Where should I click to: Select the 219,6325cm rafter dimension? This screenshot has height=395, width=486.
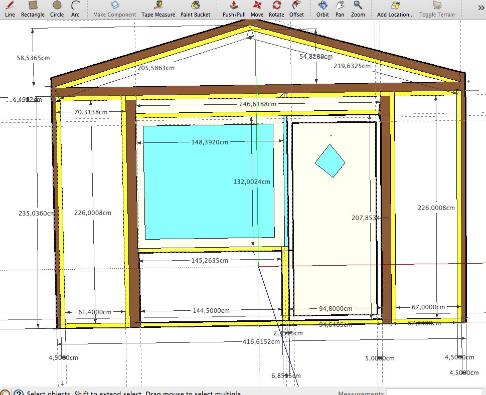click(x=352, y=66)
